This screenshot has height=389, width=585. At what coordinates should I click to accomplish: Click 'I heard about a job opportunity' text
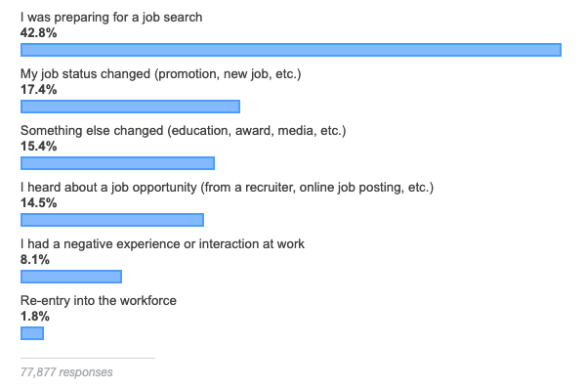pos(227,188)
